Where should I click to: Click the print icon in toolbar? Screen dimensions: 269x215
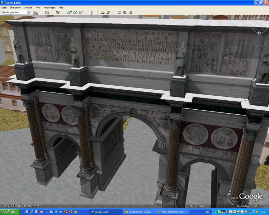(x=125, y=12)
